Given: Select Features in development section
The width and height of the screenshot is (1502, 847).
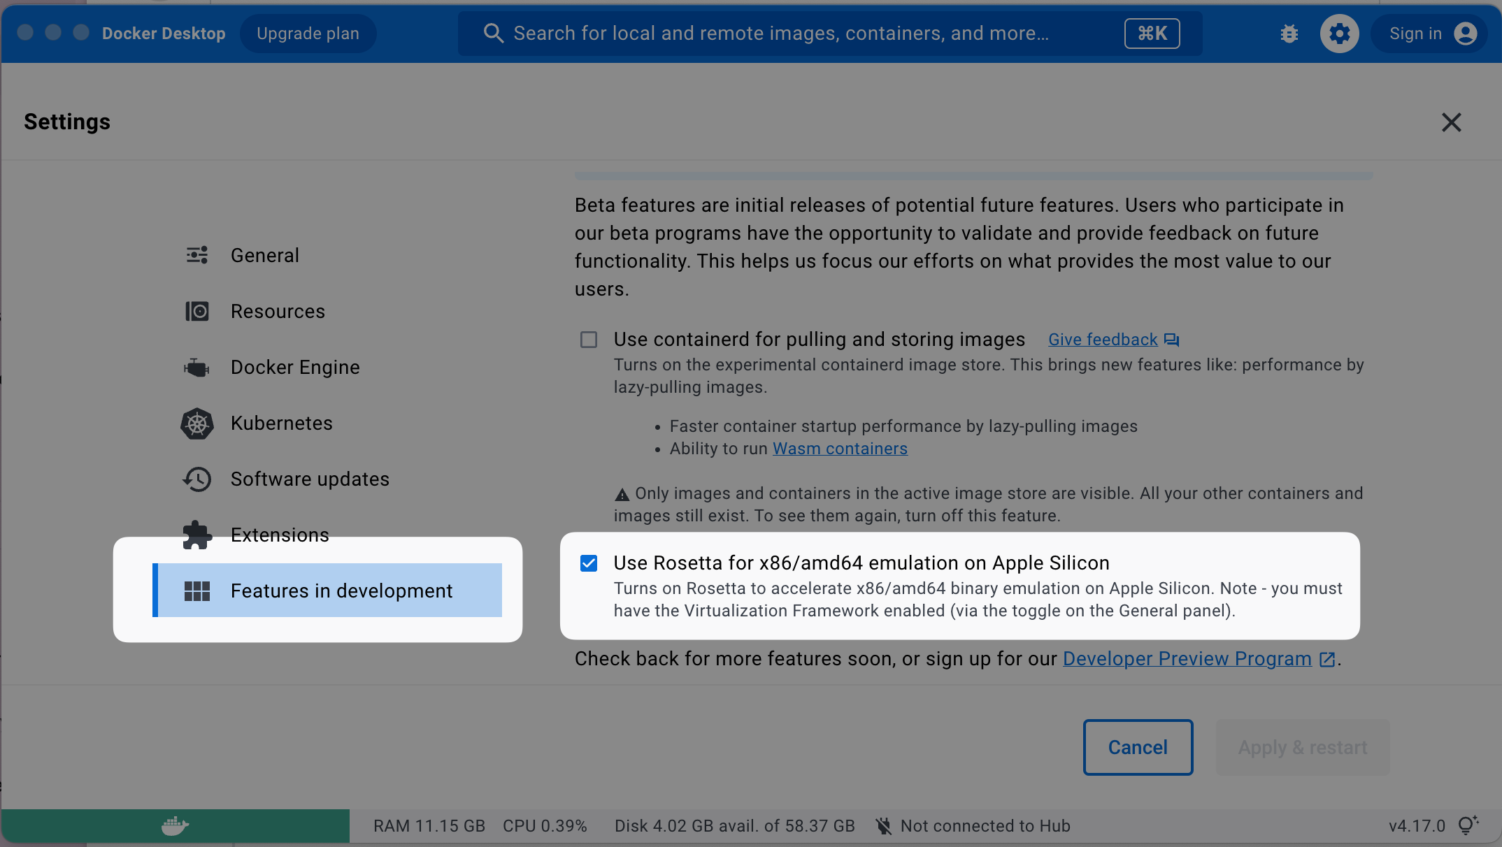Looking at the screenshot, I should click(x=341, y=591).
